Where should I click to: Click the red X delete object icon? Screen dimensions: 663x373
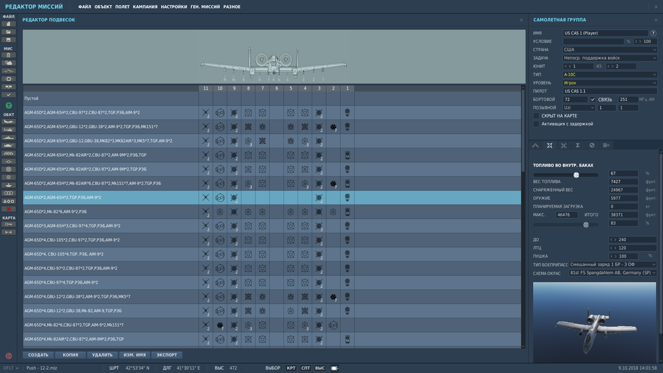8,209
